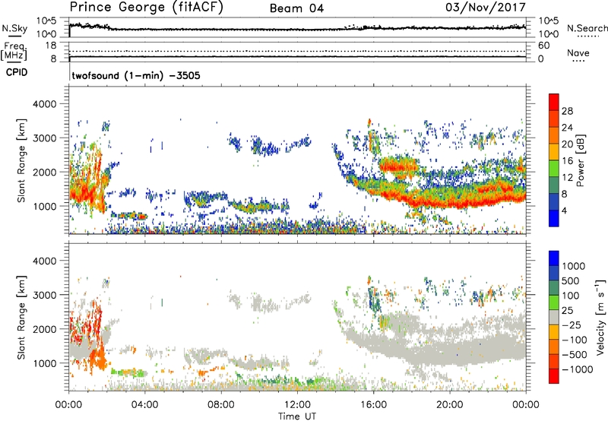Click the 'N.Search' legend label
The image size is (608, 421).
pyautogui.click(x=587, y=28)
